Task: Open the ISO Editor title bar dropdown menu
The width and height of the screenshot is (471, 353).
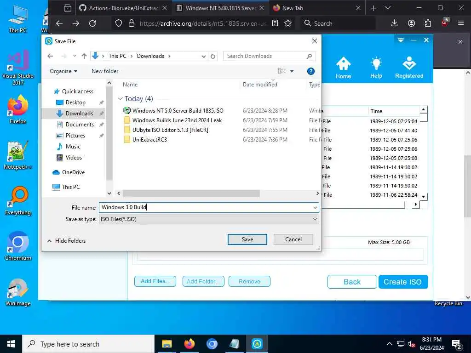Action: [401, 40]
